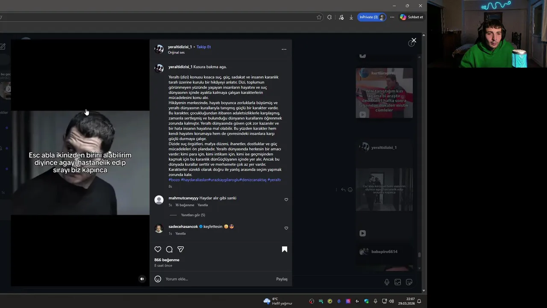Click Paylaş to post comment
Viewport: 547px width, 308px height.
point(282,279)
